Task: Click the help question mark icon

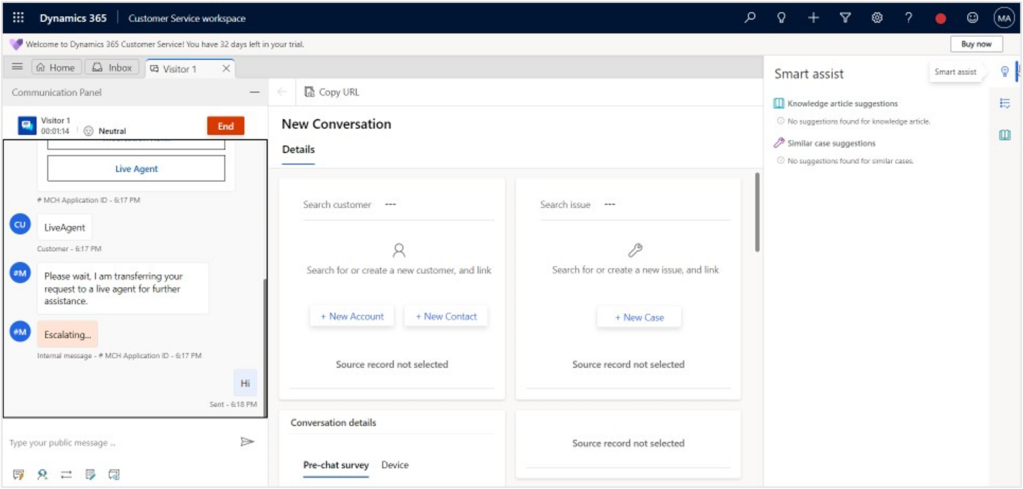Action: coord(908,18)
